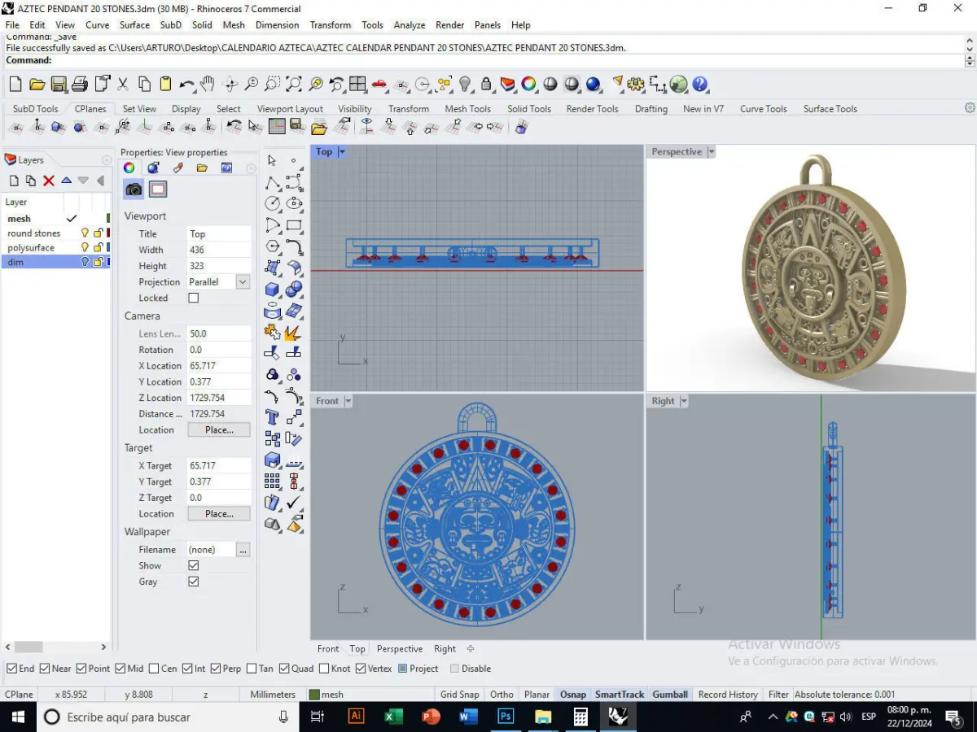Click the Camera Location Place button
This screenshot has width=977, height=732.
pos(219,429)
